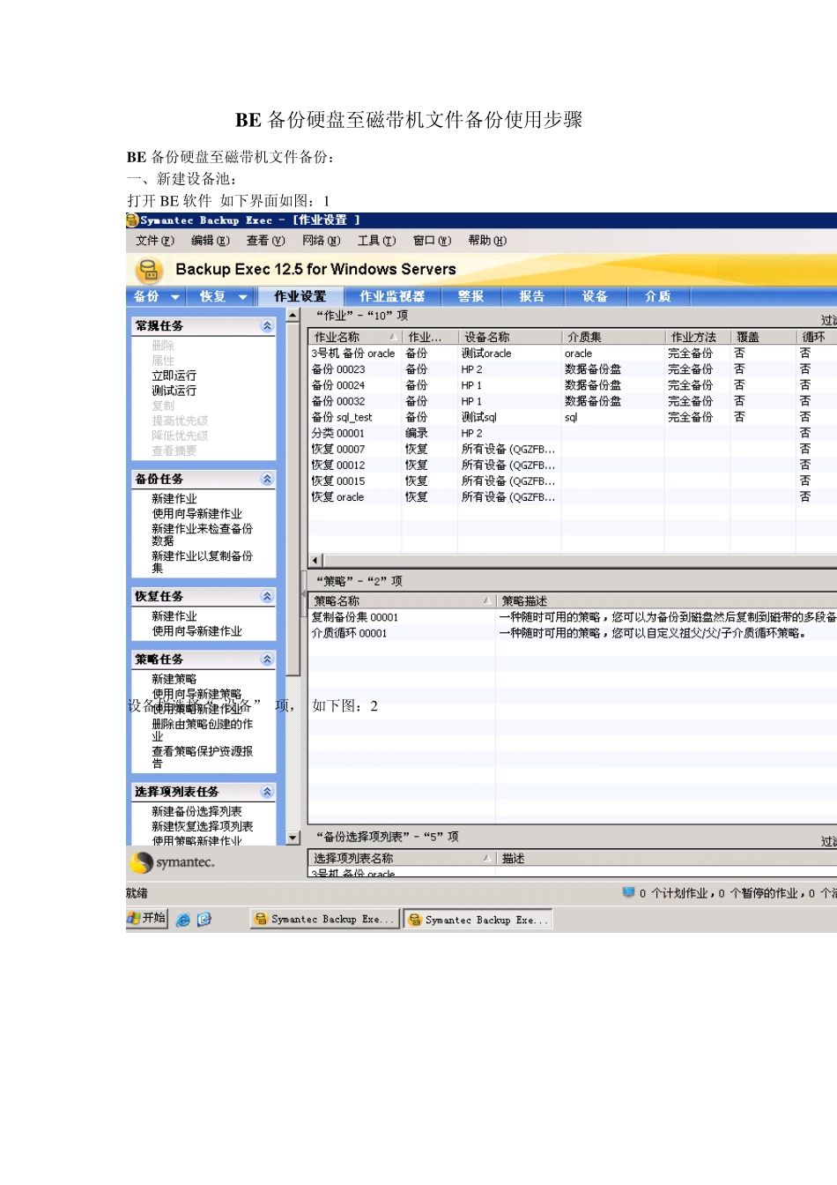Viewport: 837px width, 1185px height.
Task: Click the Windows 开始 button
Action: tap(147, 918)
